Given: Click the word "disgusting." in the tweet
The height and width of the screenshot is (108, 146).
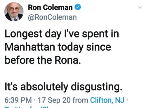Looking at the screenshot, I should [96, 87].
